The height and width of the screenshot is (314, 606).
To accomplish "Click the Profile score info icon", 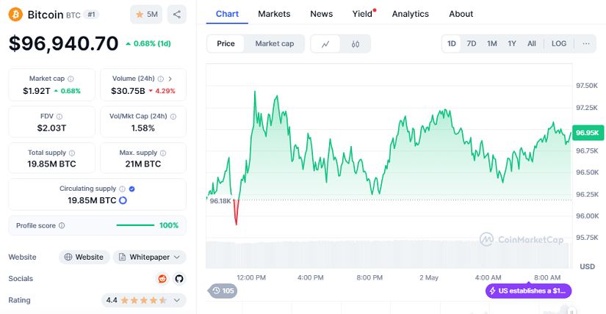I will coord(62,225).
